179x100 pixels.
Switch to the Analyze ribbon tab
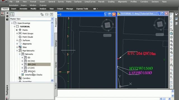click(x=43, y=9)
